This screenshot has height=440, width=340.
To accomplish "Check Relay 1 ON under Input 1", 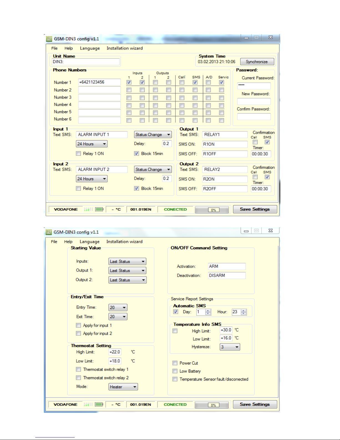I will [79, 154].
